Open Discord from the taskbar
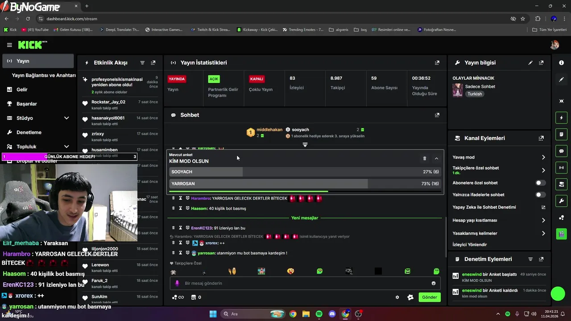571x321 pixels. (x=332, y=314)
